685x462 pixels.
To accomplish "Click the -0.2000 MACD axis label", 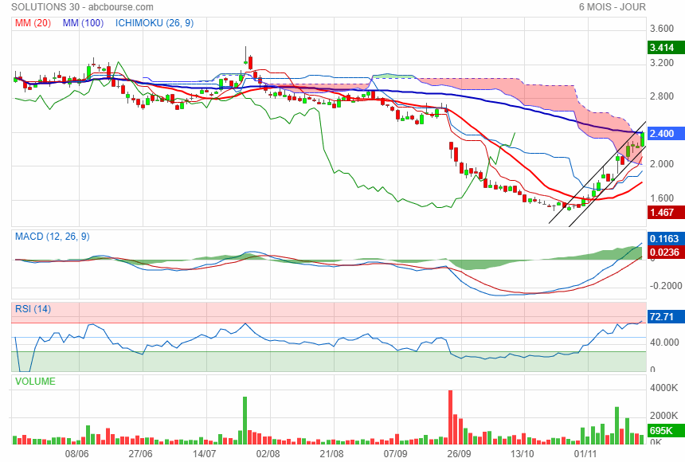I will pyautogui.click(x=666, y=286).
